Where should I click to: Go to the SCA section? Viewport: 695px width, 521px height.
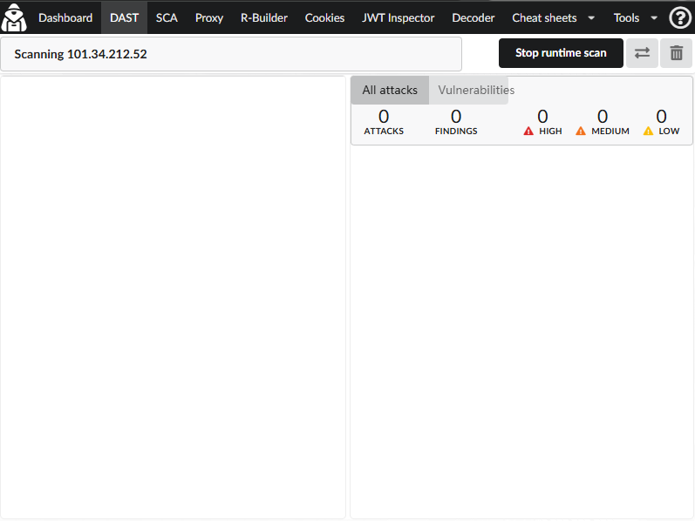coord(167,17)
